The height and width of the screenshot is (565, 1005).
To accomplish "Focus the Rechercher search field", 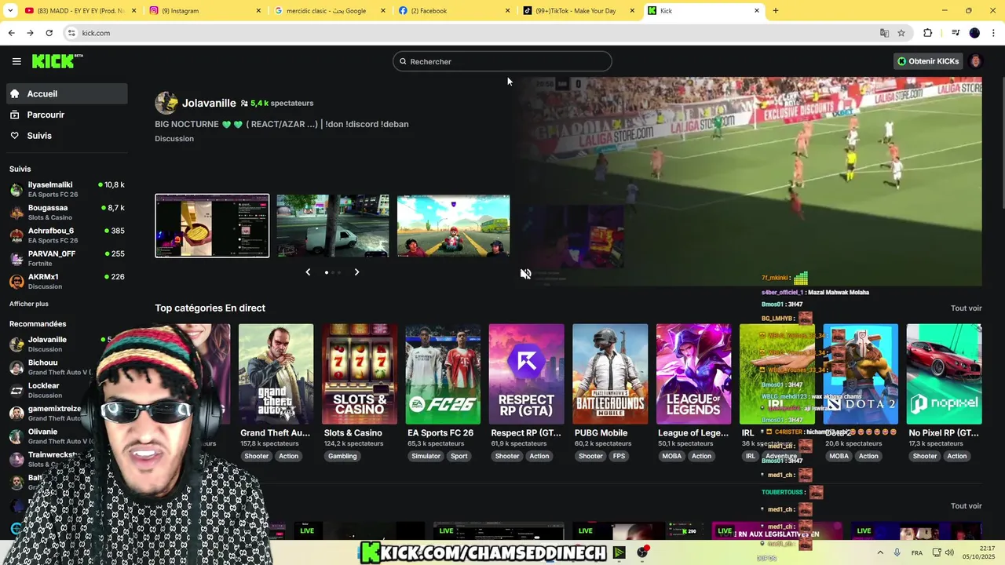I will [x=502, y=61].
